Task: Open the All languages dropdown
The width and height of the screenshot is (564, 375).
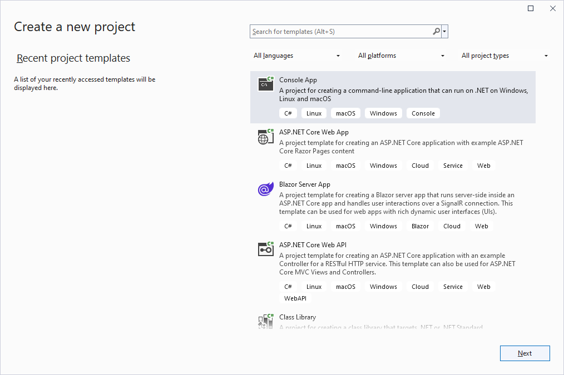Action: point(296,56)
